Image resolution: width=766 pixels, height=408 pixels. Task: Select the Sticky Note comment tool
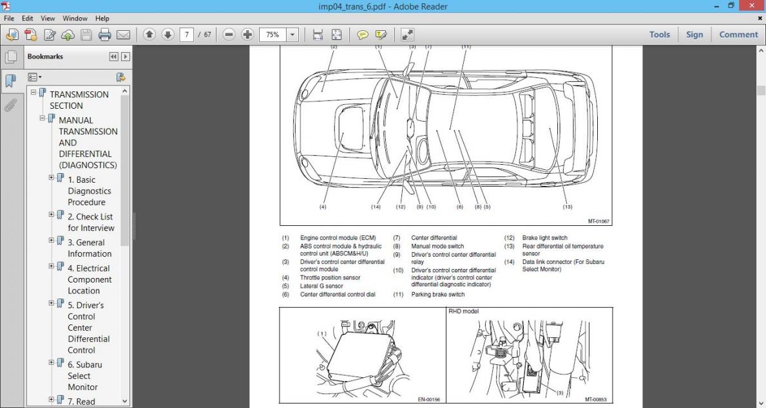(363, 35)
